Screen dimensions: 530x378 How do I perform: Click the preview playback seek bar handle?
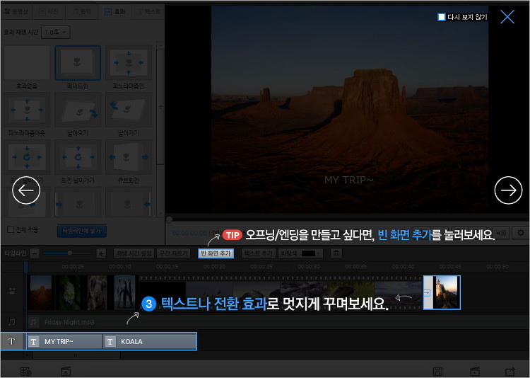170,219
